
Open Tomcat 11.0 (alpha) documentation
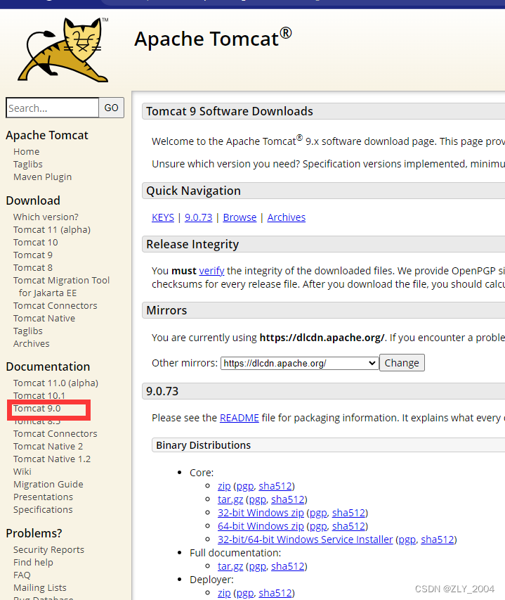tap(55, 383)
